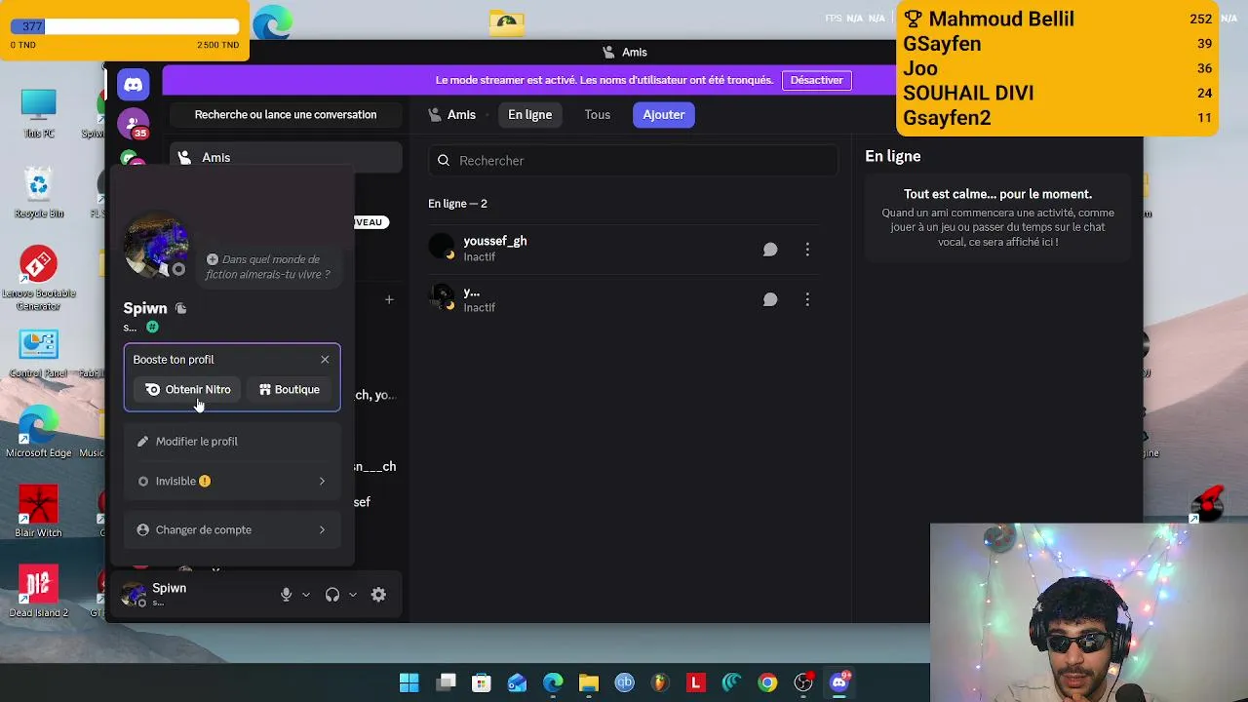Open the Discord taskbar icon

click(839, 682)
